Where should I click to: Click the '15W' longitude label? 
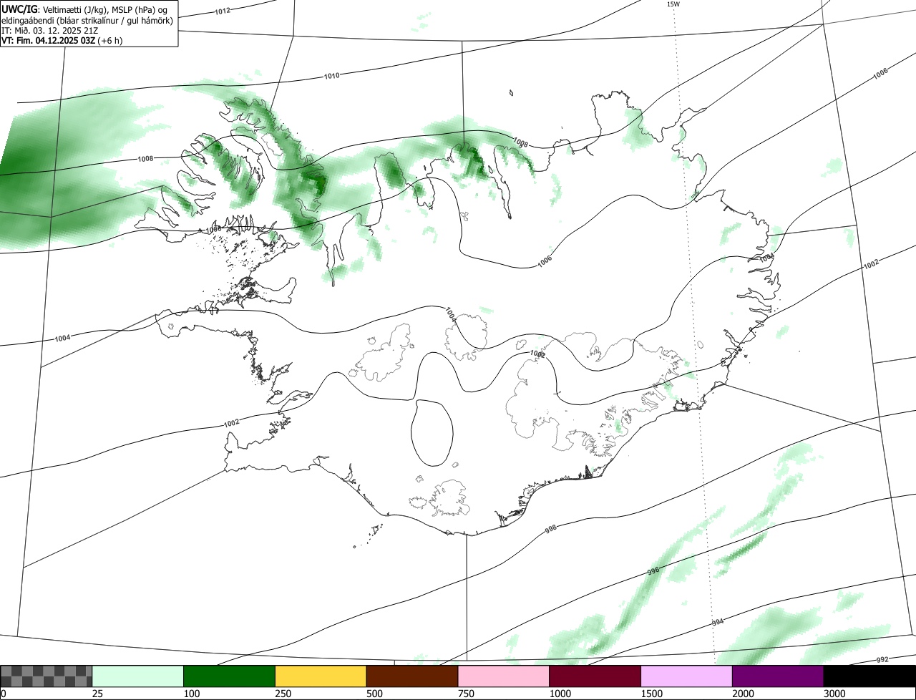point(673,4)
